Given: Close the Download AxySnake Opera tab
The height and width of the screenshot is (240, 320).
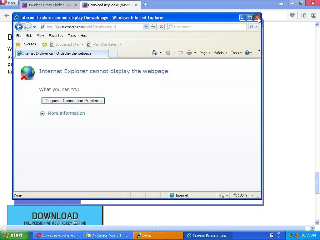Looking at the screenshot, I should [136, 5].
